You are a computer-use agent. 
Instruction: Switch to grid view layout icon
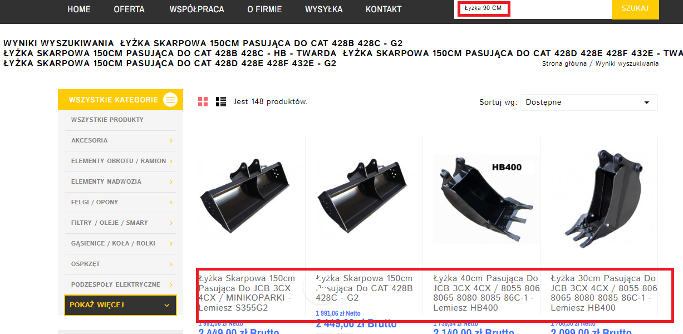[203, 101]
